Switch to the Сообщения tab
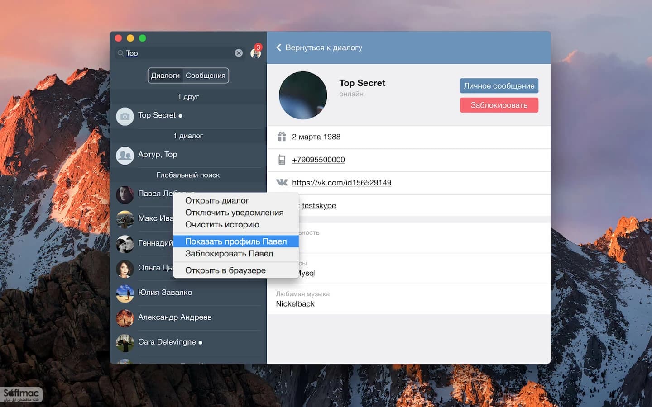The width and height of the screenshot is (652, 407). 206,76
